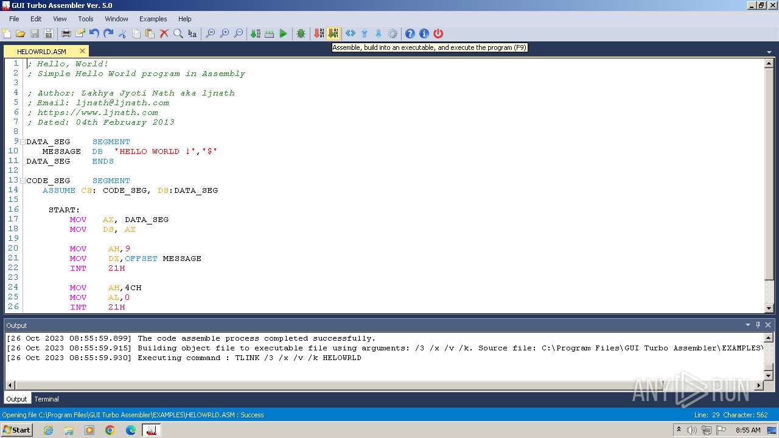Screen dimensions: 779x438
Task: Show hidden tray icons arrow
Action: pos(679,429)
